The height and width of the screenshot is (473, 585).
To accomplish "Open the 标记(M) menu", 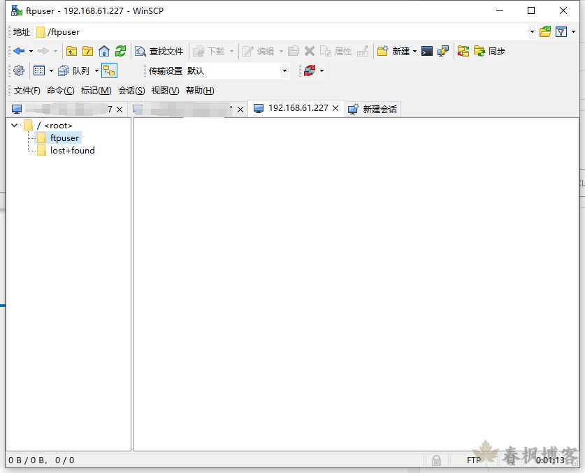I will pos(96,91).
